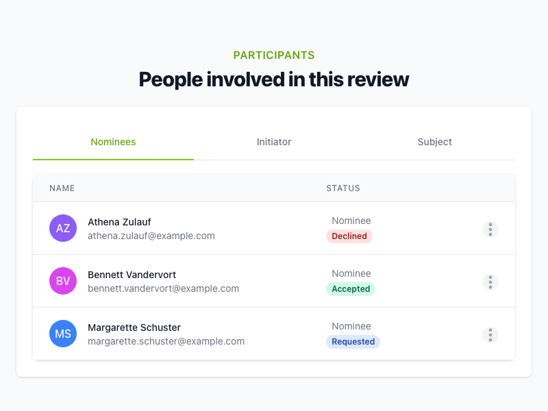Click the purple AZ avatar
Screen dimensions: 548x411
tap(63, 228)
